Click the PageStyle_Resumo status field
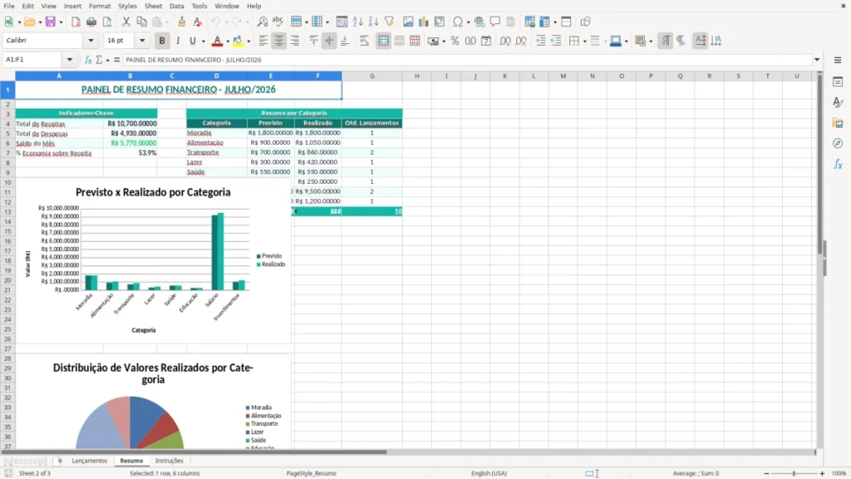 311,473
